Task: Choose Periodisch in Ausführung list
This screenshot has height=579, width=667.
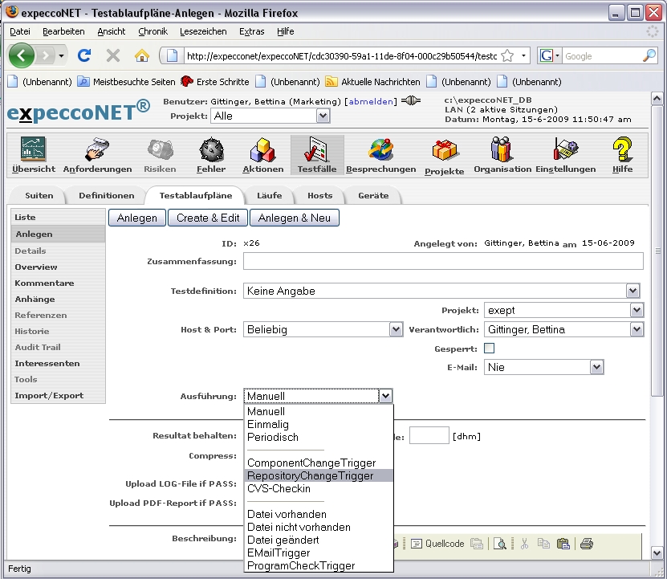Action: click(273, 437)
